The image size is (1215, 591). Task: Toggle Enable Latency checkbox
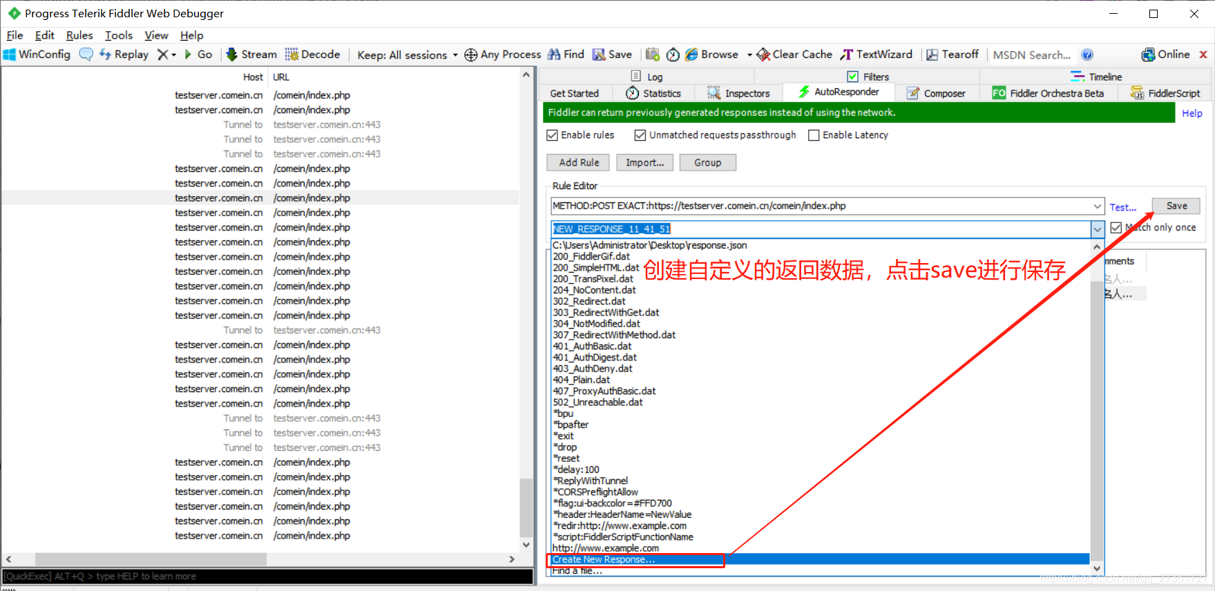(814, 135)
